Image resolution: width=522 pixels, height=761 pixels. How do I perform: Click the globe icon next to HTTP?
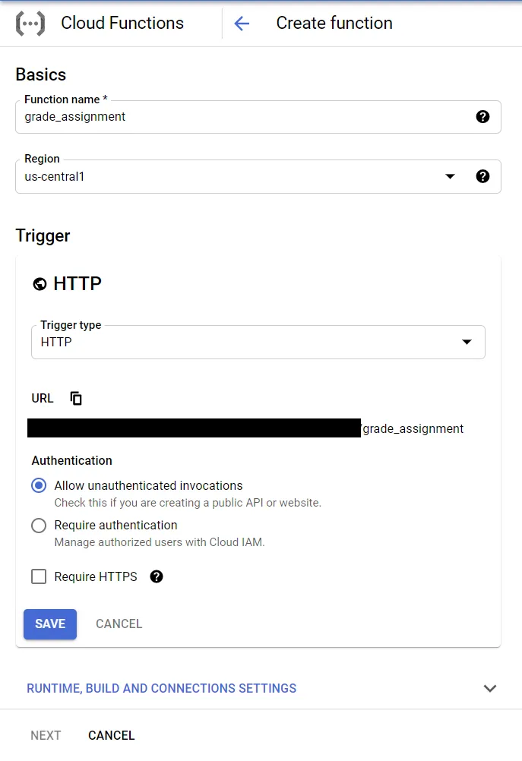point(40,284)
